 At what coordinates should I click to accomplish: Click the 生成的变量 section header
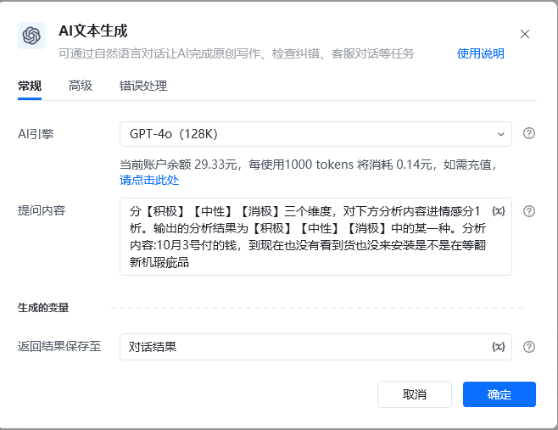point(43,308)
